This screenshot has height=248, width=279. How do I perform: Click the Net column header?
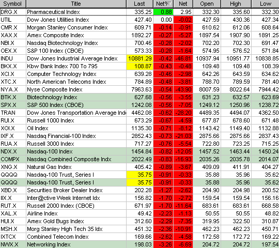coord(183,4)
